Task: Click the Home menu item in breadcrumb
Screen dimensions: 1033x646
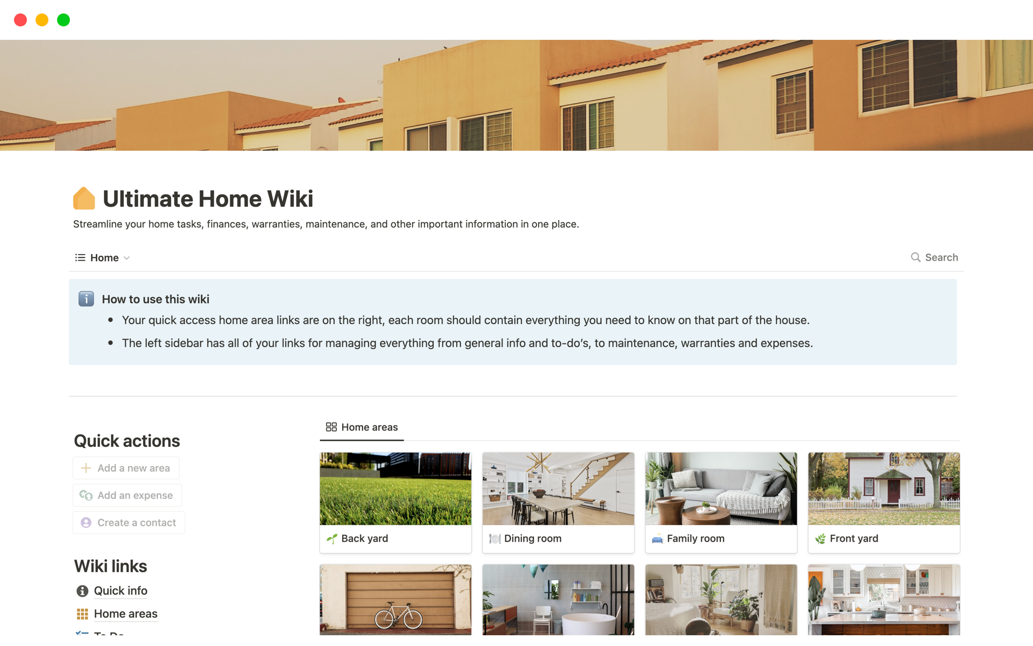Action: click(x=104, y=257)
